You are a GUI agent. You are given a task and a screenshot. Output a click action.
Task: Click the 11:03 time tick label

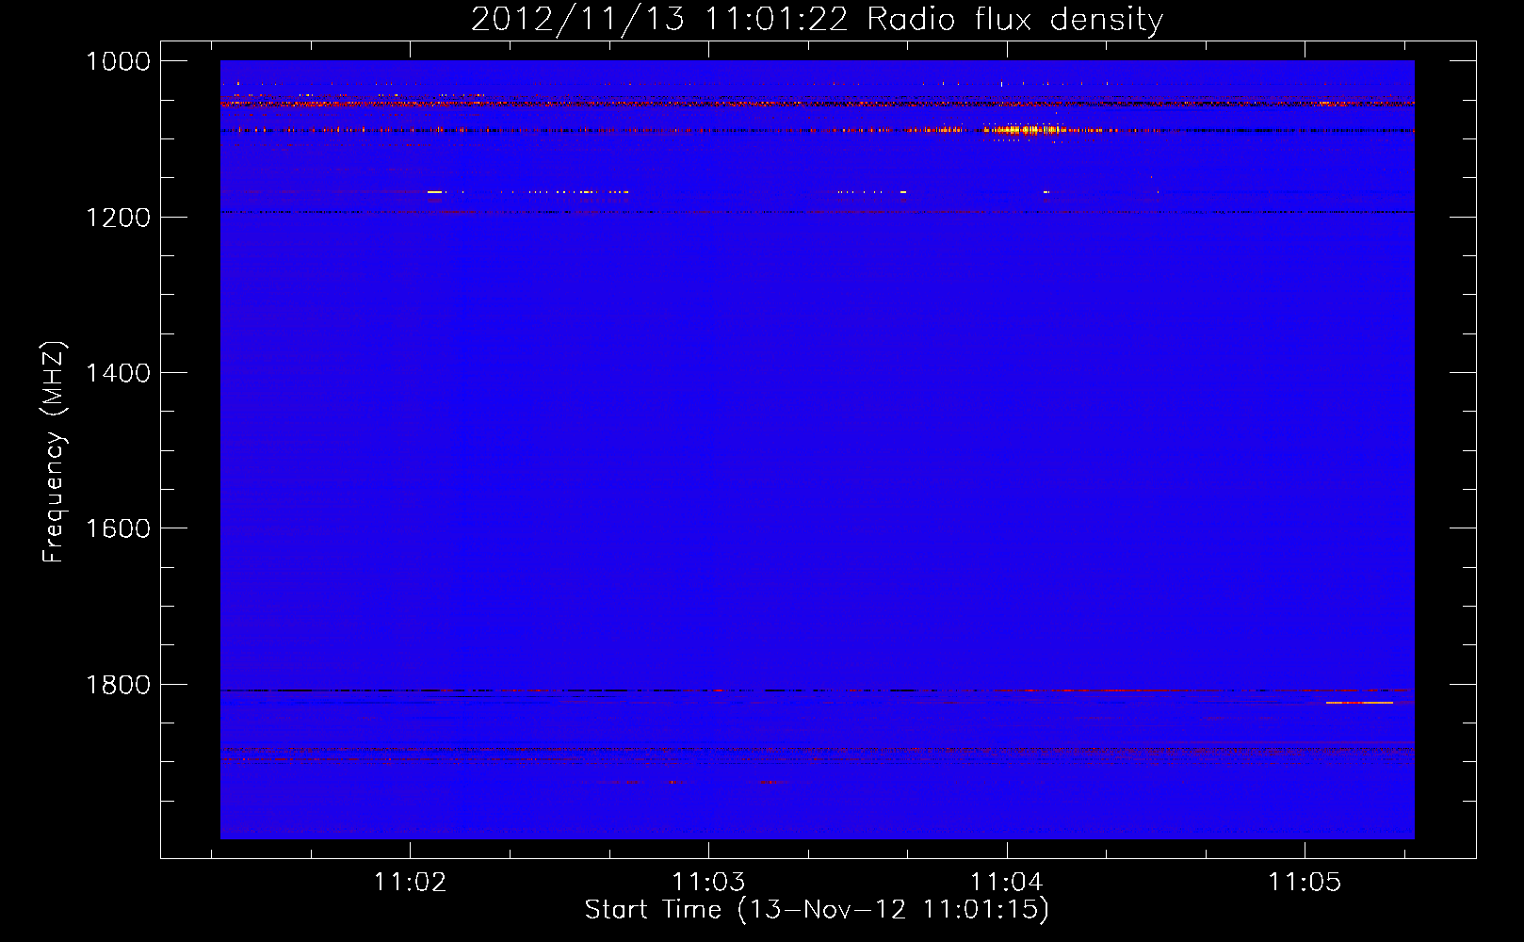(x=708, y=882)
